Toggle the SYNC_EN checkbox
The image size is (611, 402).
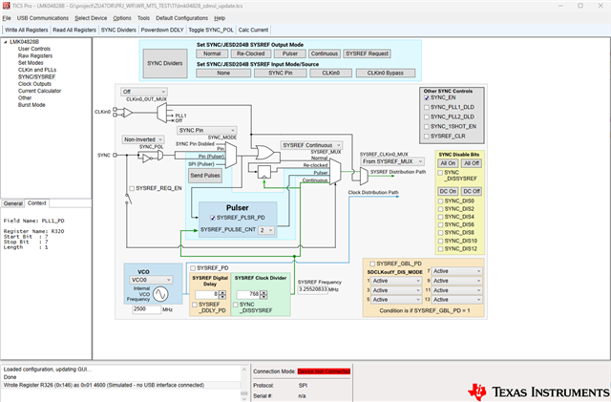point(427,97)
